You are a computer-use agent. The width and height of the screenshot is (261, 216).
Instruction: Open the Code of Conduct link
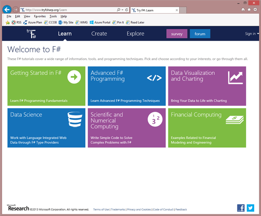click(163, 210)
